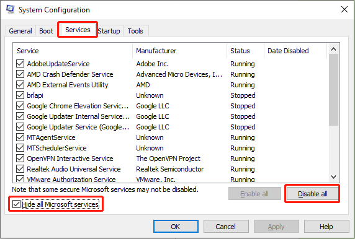Sort by the Service column header
This screenshot has width=355, height=239.
(x=73, y=51)
